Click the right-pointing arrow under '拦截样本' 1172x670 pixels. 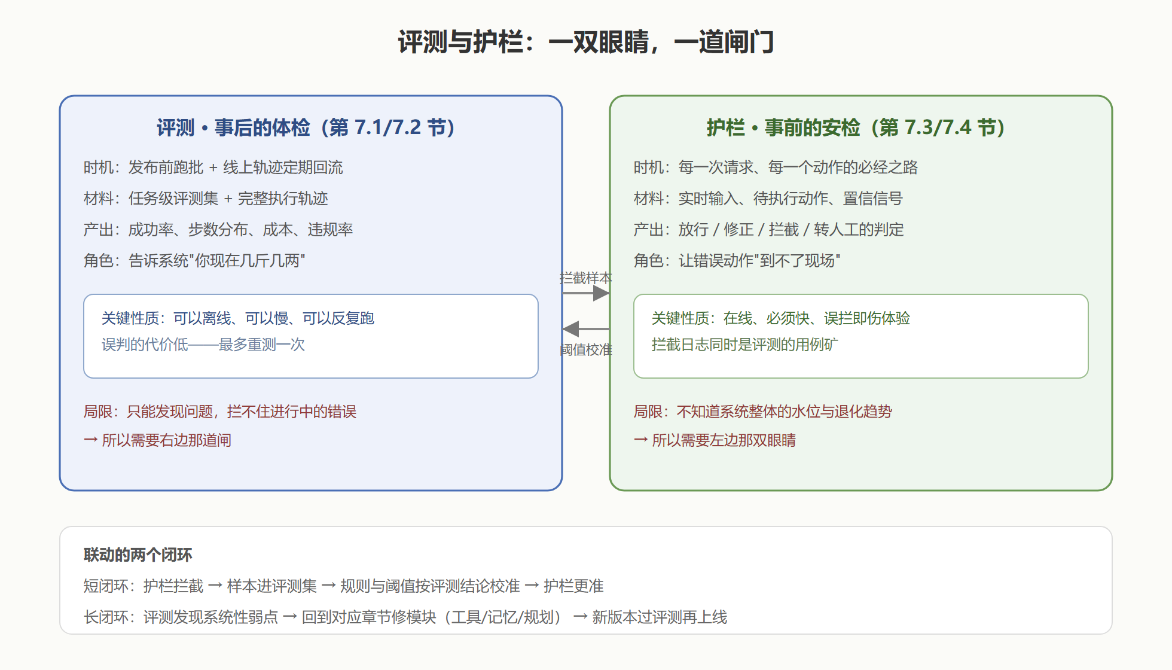586,293
